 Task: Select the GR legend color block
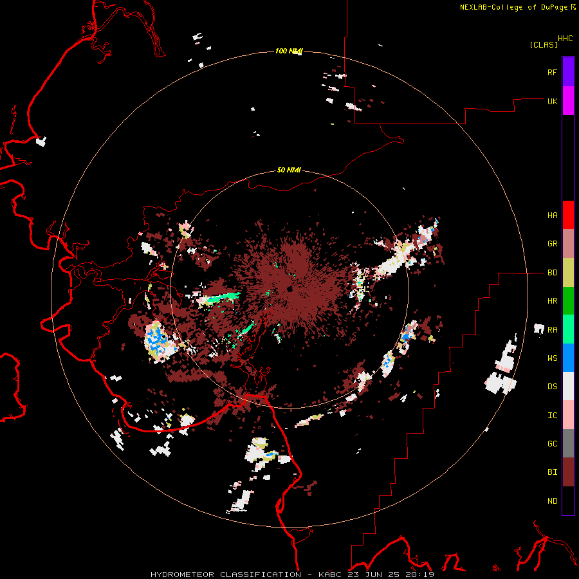pyautogui.click(x=568, y=244)
